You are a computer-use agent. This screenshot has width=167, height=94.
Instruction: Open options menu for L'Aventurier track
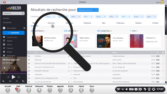click(x=71, y=75)
